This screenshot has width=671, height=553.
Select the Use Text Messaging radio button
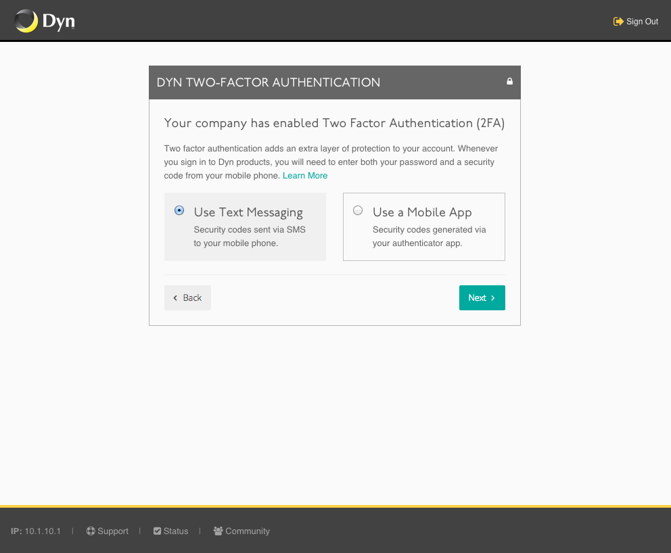tap(179, 210)
